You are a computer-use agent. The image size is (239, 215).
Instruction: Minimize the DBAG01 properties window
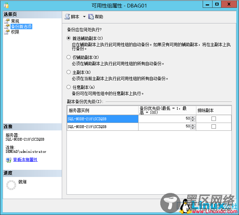click(207, 4)
